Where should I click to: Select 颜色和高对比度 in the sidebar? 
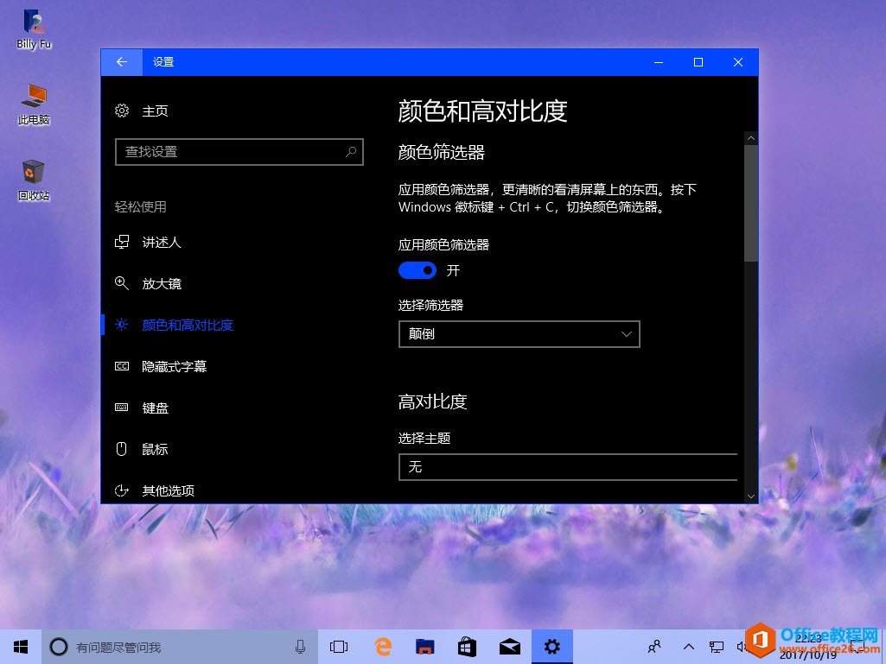tap(188, 326)
